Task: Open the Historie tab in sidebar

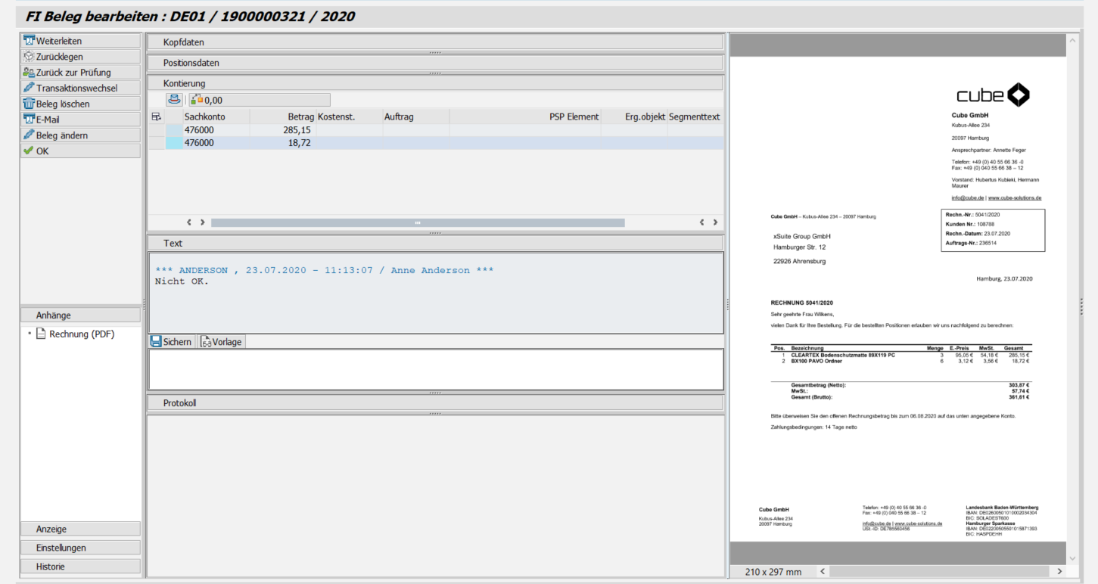Action: pos(79,567)
